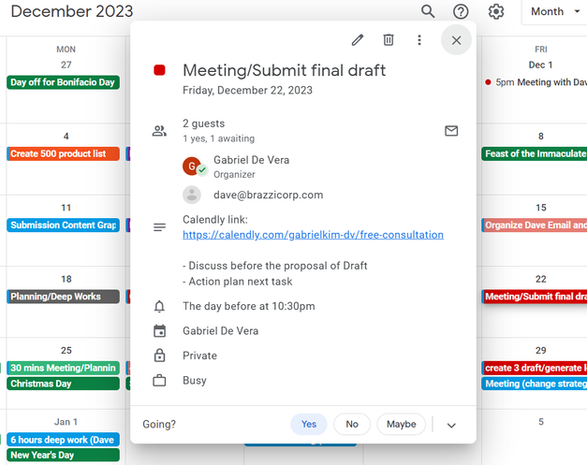This screenshot has width=587, height=465.
Task: Open Submission Content Grap event
Action: click(64, 225)
